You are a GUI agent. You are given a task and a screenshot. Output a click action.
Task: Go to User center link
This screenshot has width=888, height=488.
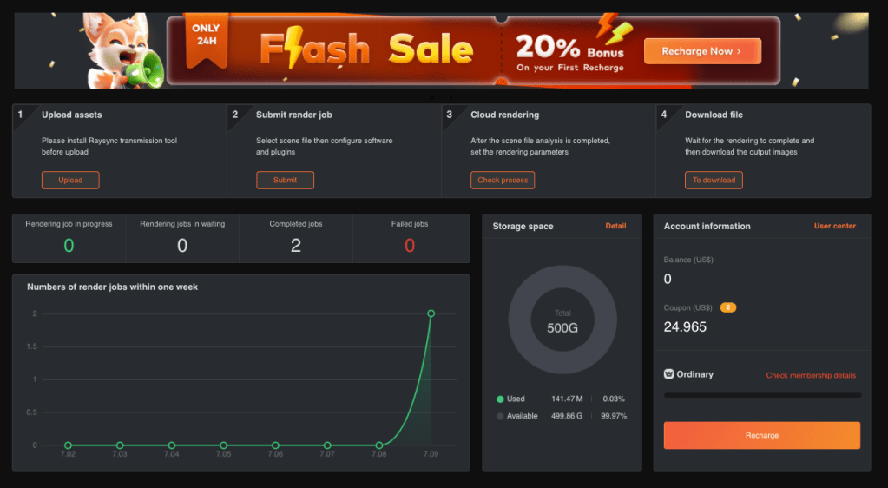click(834, 227)
